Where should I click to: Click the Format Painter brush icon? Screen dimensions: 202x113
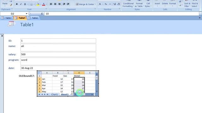pos(11,5)
